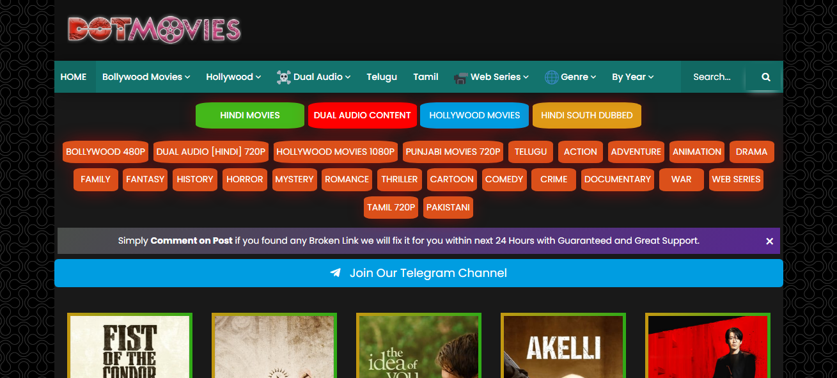Open the Tamil menu item
837x378 pixels.
coord(426,77)
